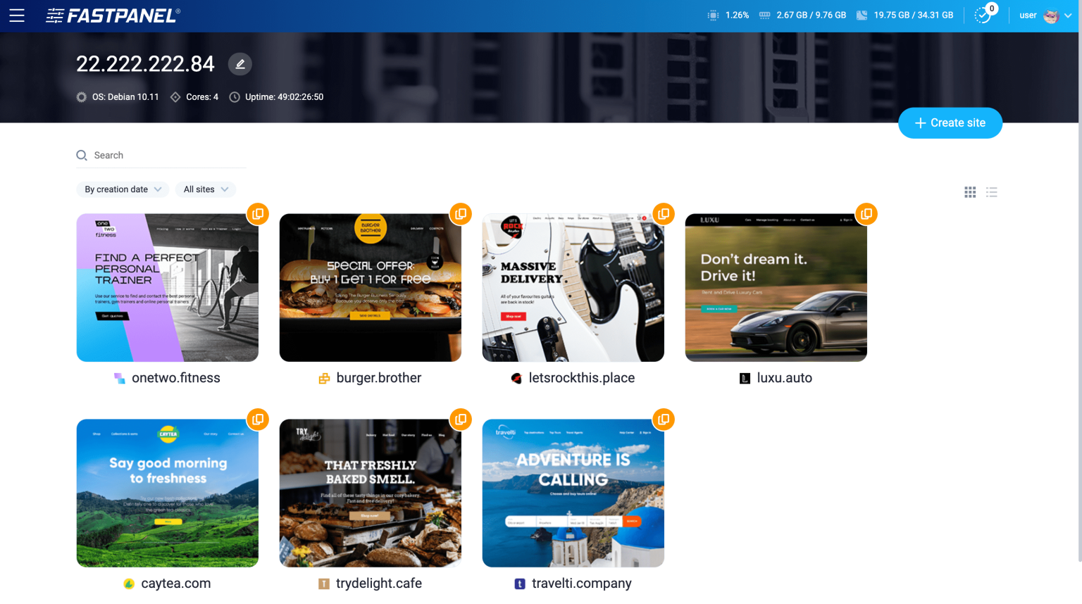Open the RAM usage details icon
The image size is (1082, 604).
pos(764,14)
